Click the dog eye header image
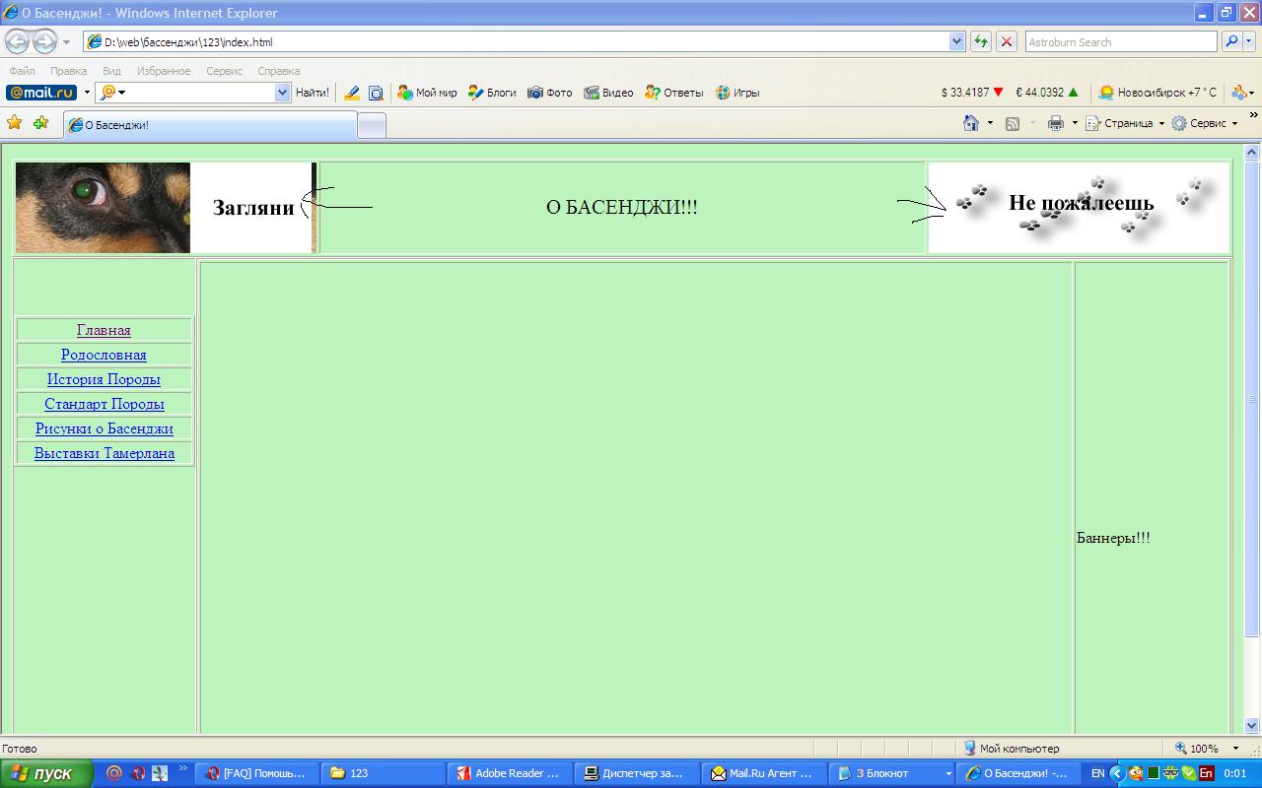 point(103,208)
